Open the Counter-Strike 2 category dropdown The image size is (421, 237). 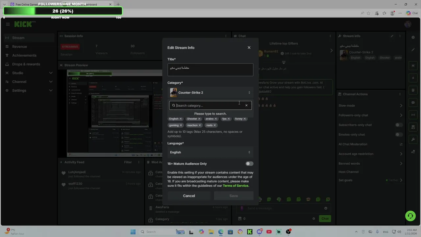210,92
